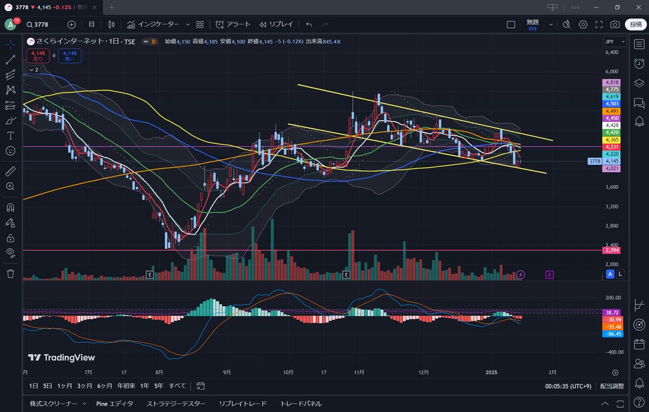Open the forecasting and measurement tools
Image resolution: width=649 pixels, height=412 pixels.
click(x=10, y=105)
